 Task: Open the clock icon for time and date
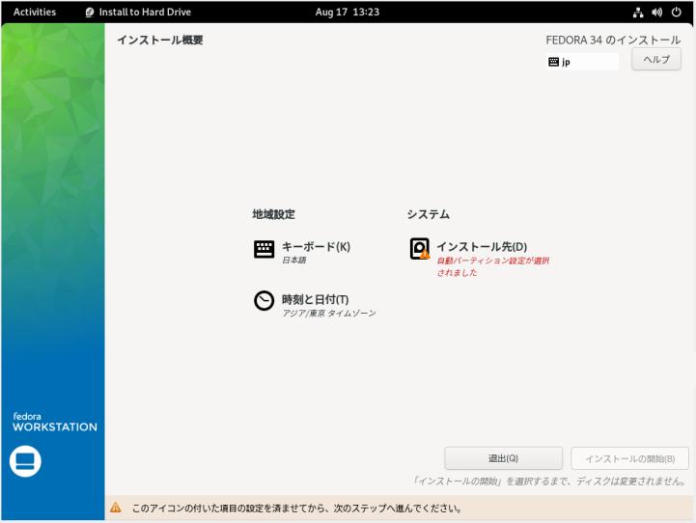click(x=264, y=301)
